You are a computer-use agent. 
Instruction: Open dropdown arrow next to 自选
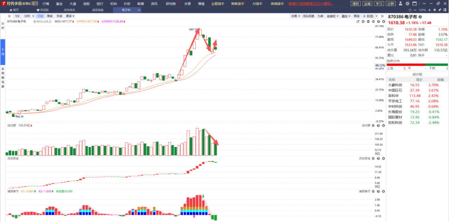pos(376,16)
